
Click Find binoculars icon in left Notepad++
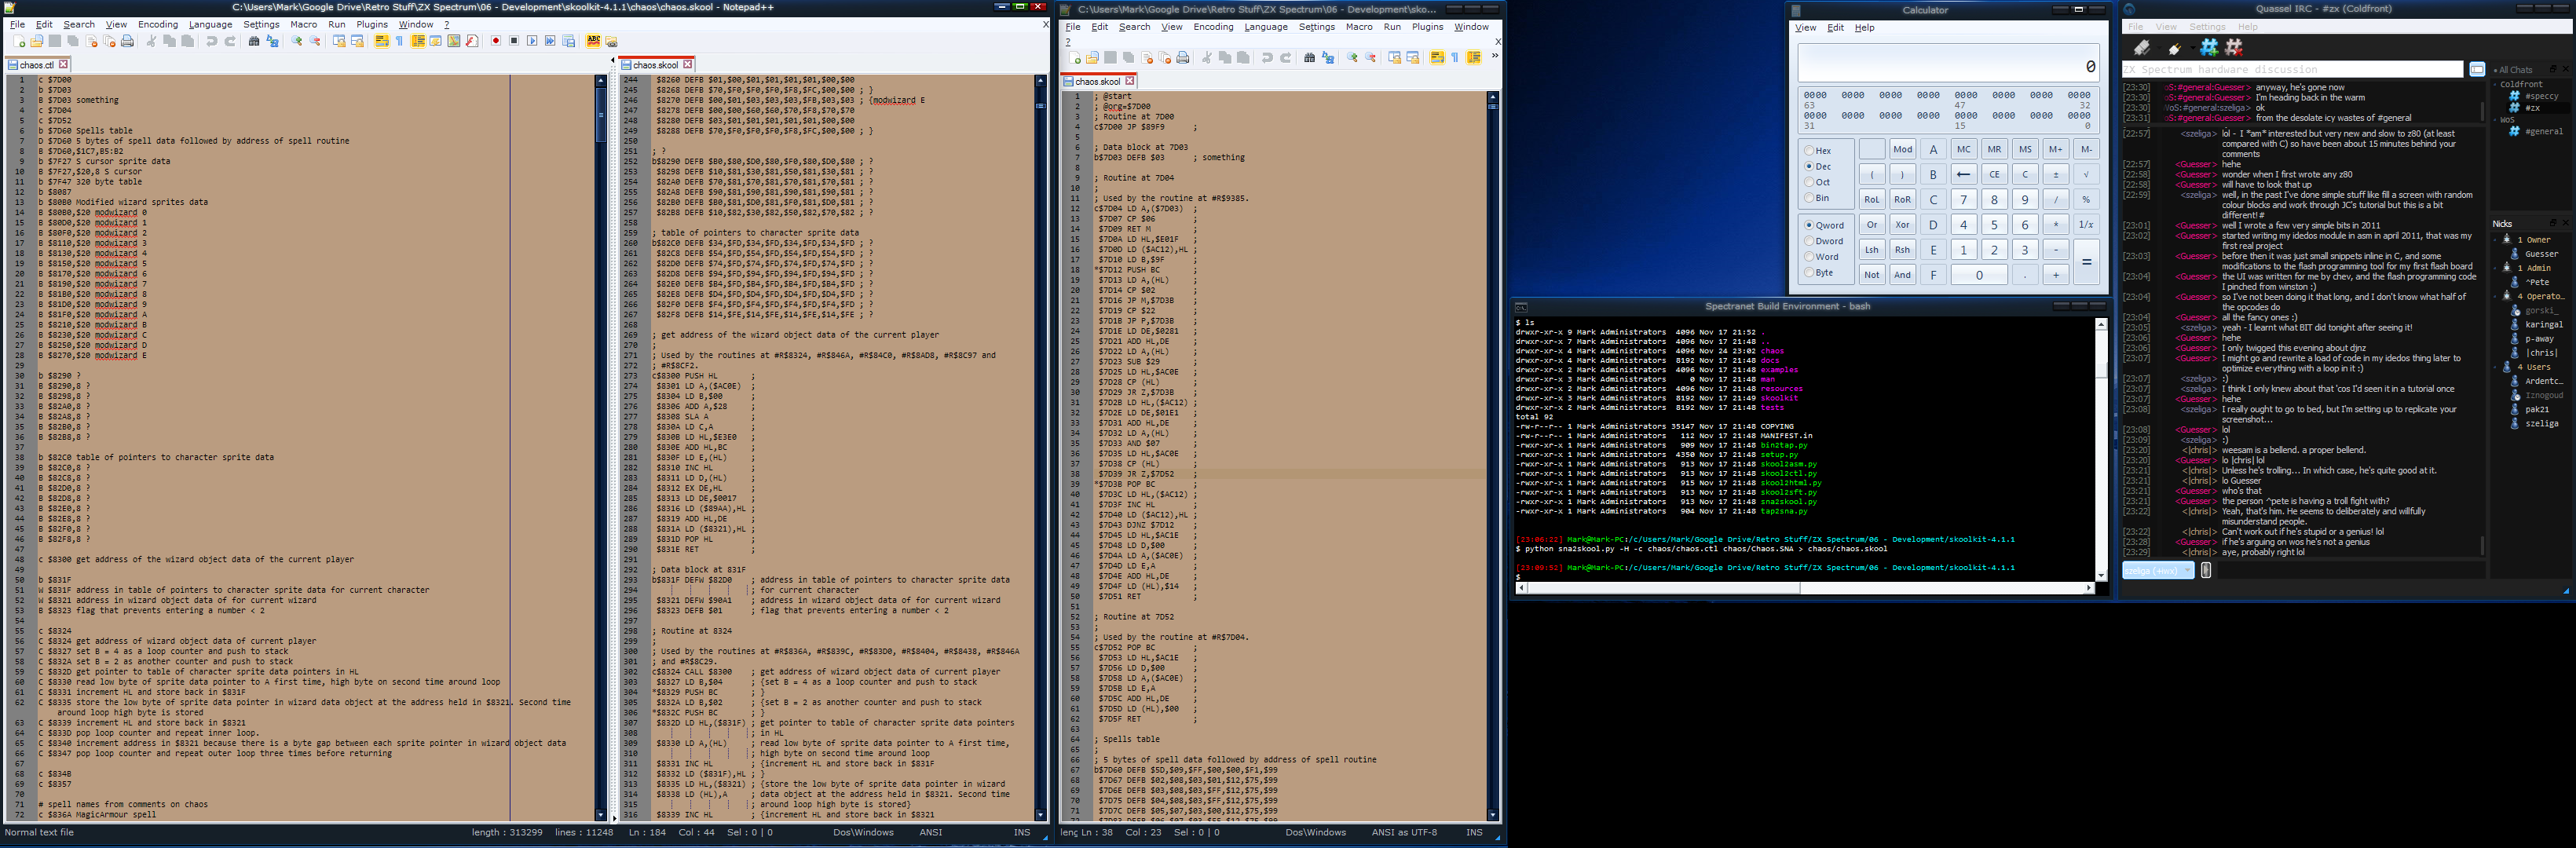(253, 41)
